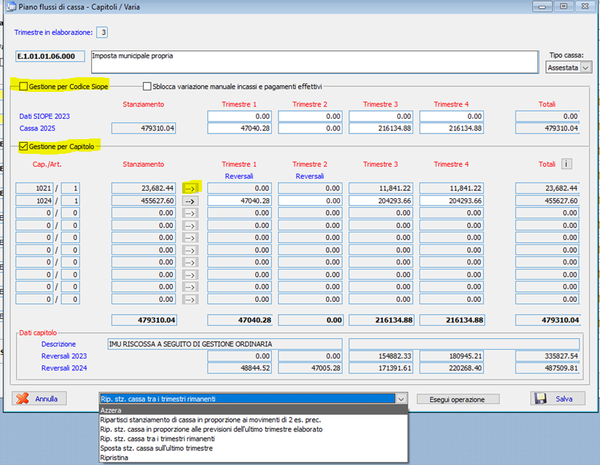600x465 pixels.
Task: Click the arrow button in the last chapter row
Action: pyautogui.click(x=190, y=299)
